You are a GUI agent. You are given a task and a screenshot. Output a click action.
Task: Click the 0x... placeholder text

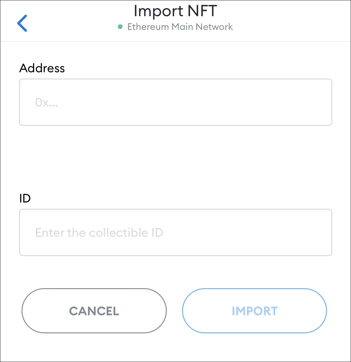point(46,102)
